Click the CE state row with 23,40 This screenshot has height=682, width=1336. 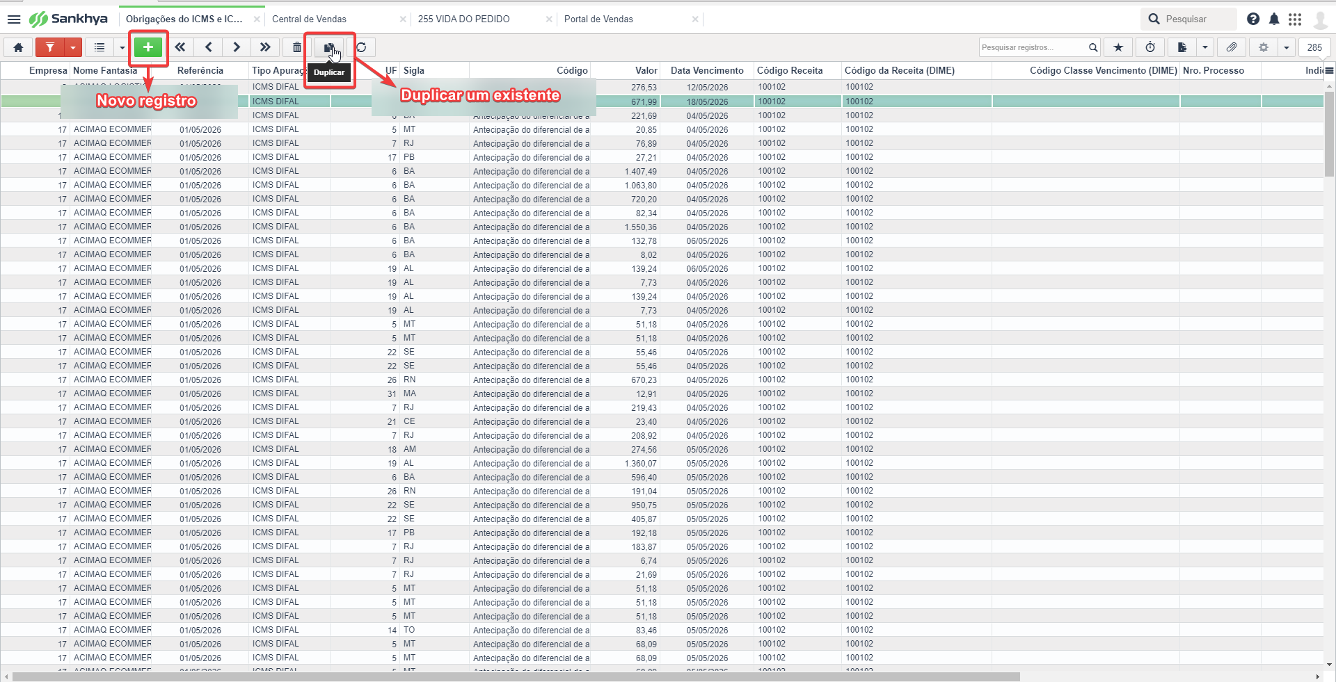point(662,421)
